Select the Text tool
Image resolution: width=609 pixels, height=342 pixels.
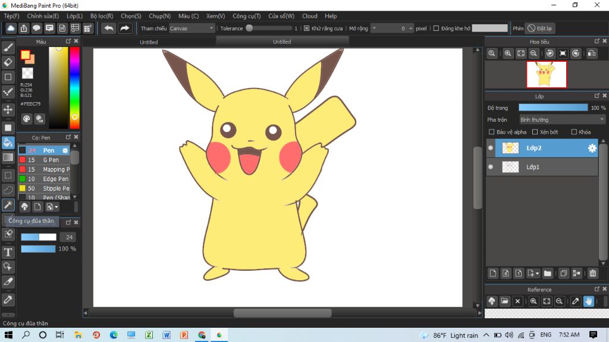[8, 252]
